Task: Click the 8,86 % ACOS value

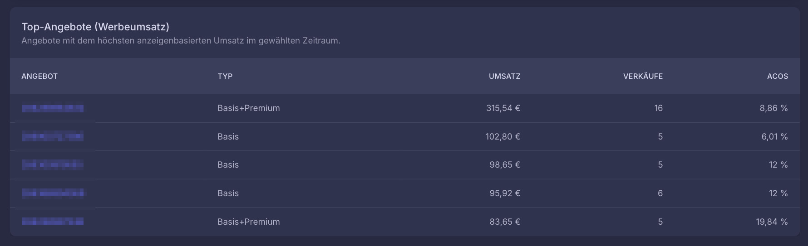Action: click(x=774, y=108)
